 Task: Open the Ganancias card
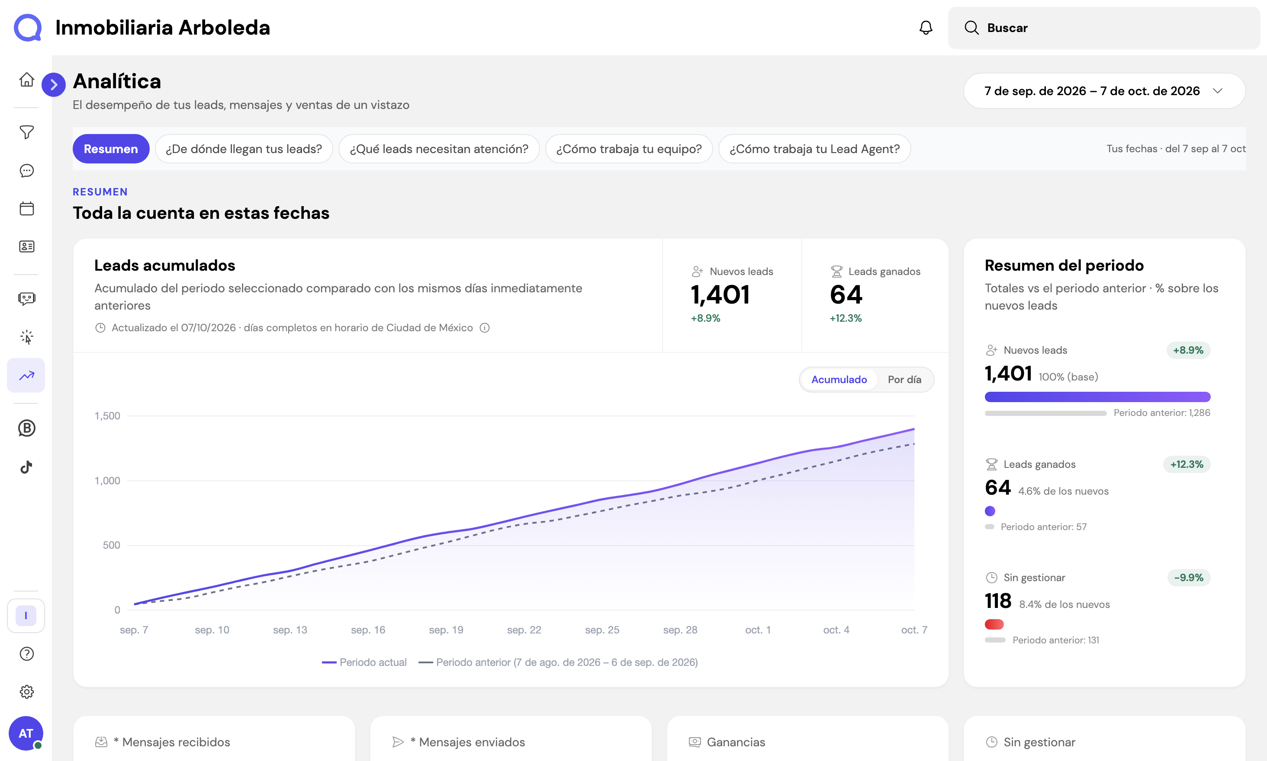[808, 739]
